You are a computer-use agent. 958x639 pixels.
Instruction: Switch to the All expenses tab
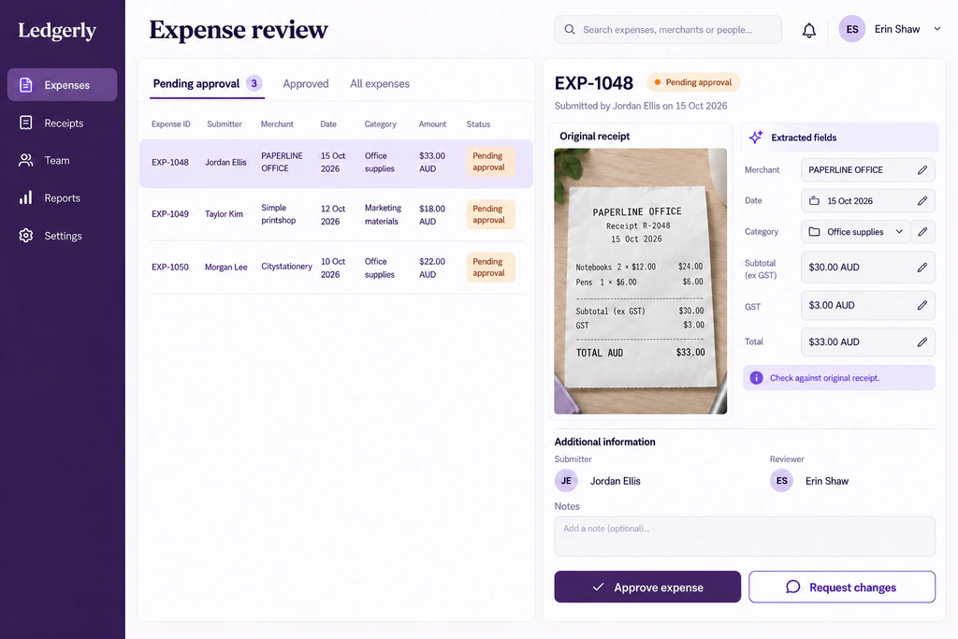[x=380, y=83]
